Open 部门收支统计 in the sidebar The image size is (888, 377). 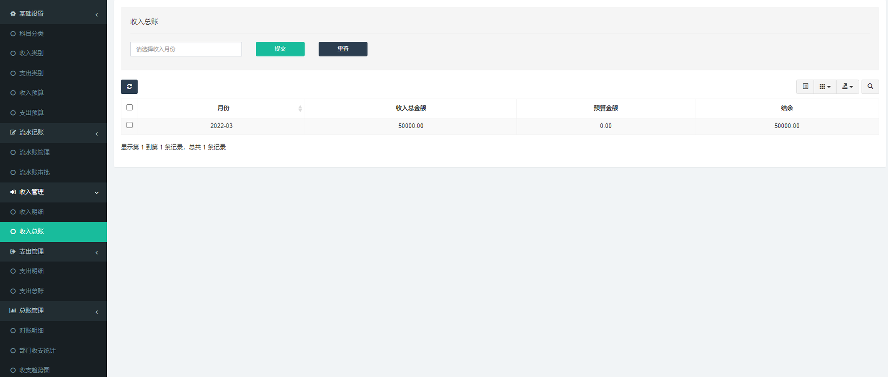(53, 351)
